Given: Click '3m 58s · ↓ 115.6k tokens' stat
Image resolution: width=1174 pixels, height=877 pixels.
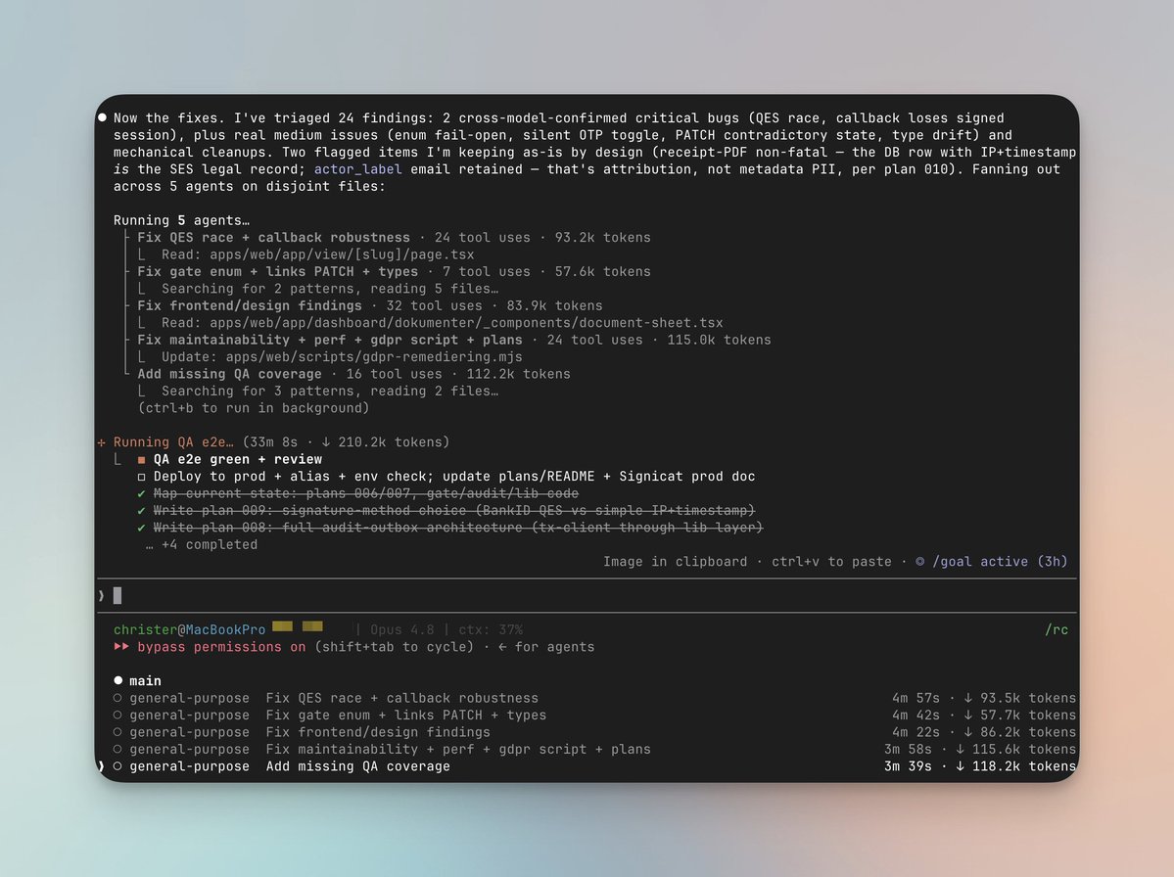Looking at the screenshot, I should (x=980, y=750).
